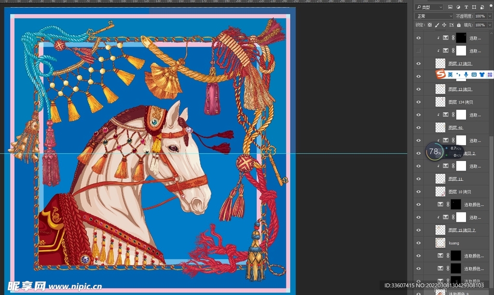Select layer 图层 40 name

pyautogui.click(x=455, y=128)
